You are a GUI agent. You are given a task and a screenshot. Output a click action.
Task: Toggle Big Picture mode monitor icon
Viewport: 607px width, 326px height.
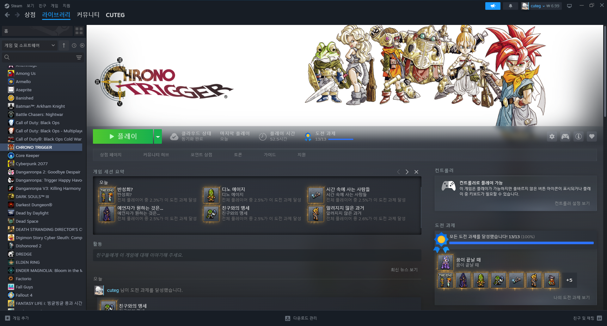point(569,6)
